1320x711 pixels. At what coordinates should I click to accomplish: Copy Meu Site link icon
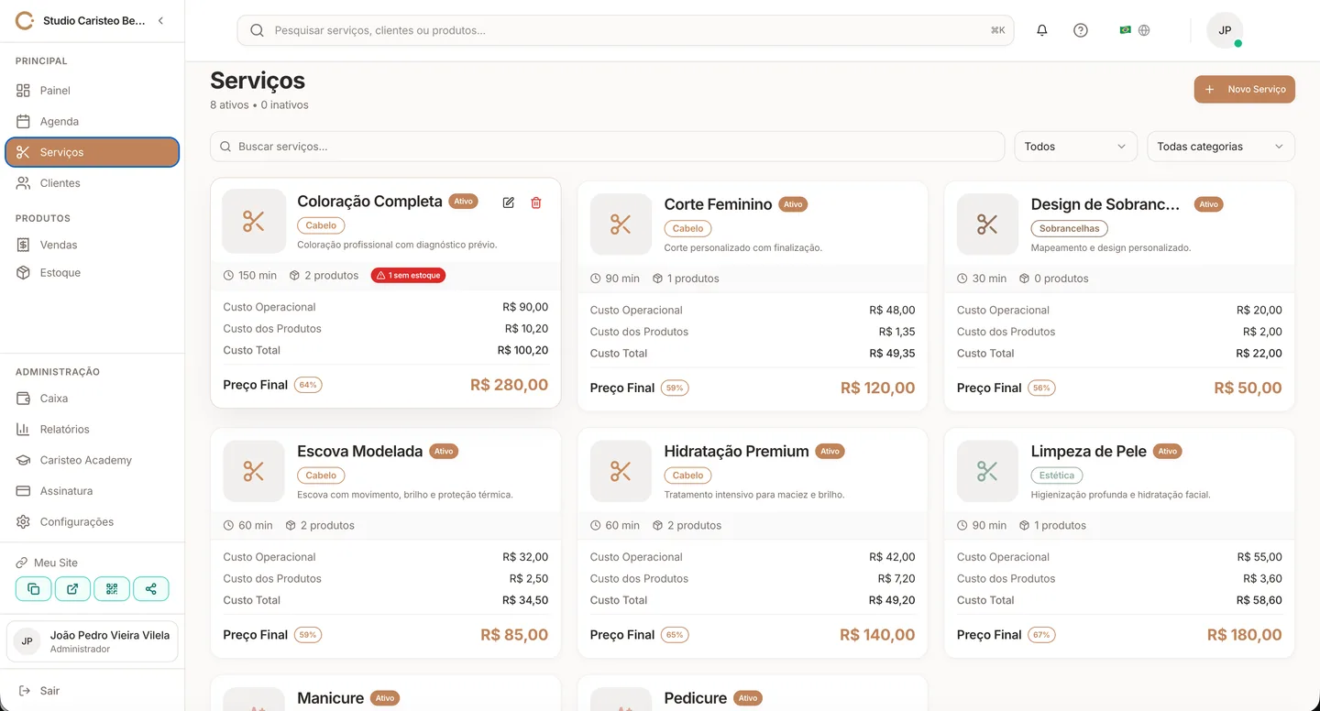click(x=33, y=589)
